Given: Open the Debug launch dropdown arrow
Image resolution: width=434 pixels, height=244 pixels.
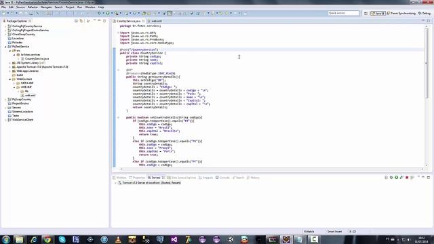Looking at the screenshot, I should point(103,13).
